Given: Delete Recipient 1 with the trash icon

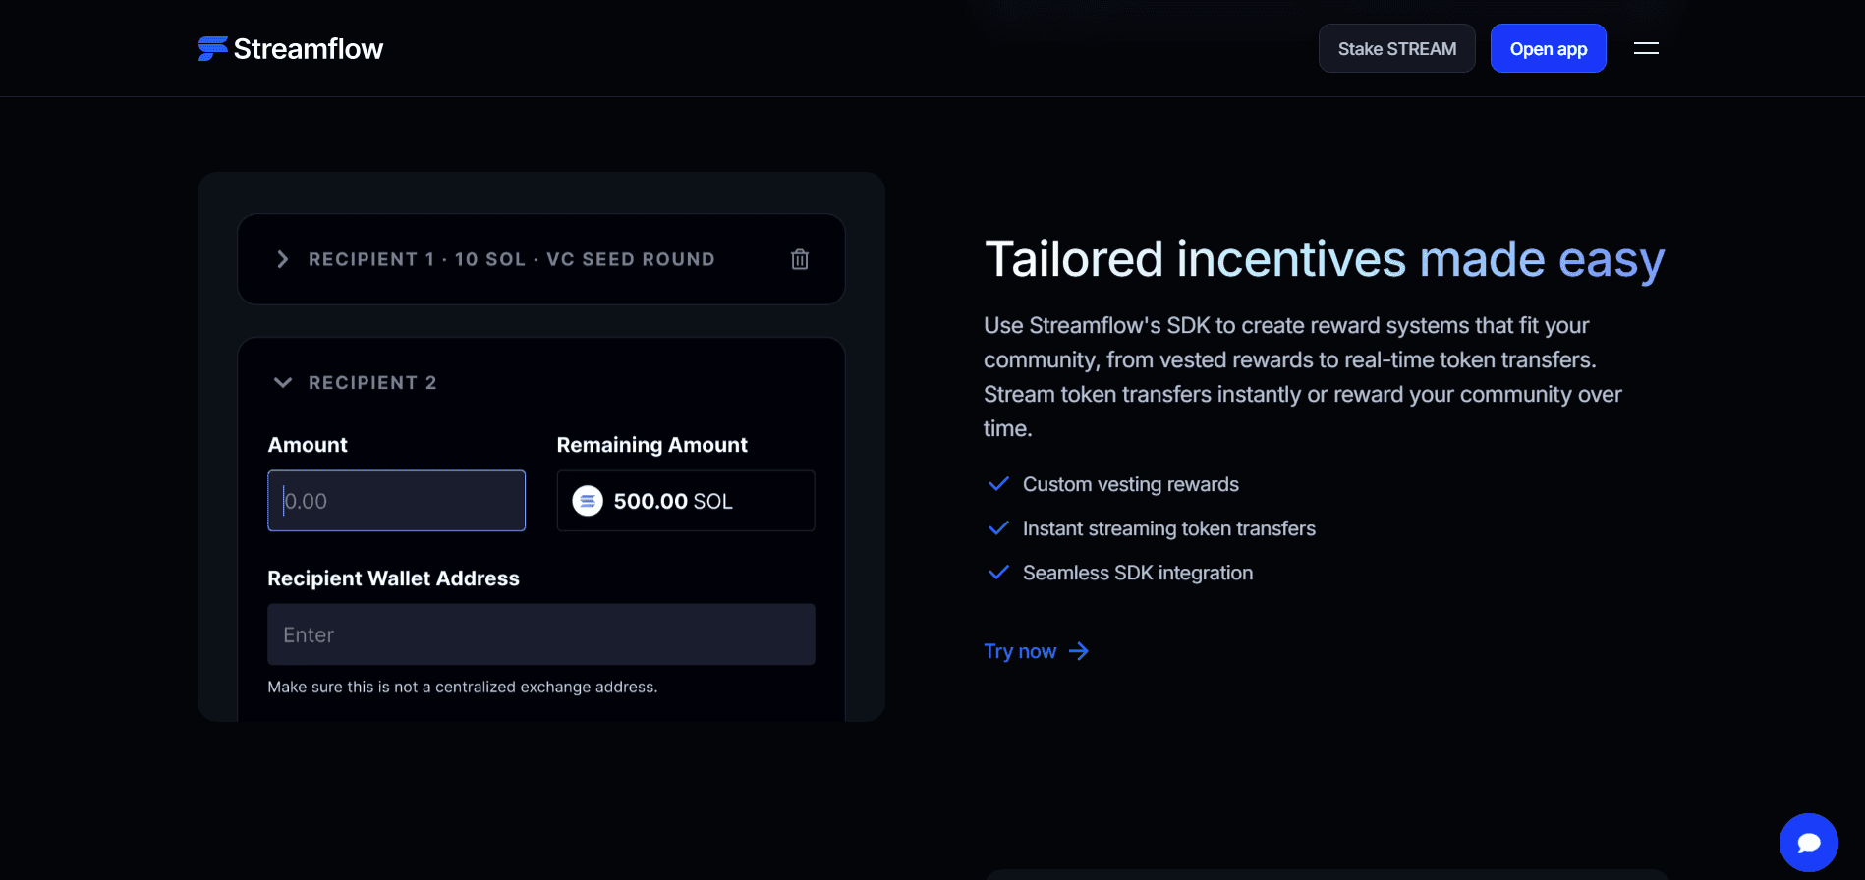Looking at the screenshot, I should (x=800, y=259).
